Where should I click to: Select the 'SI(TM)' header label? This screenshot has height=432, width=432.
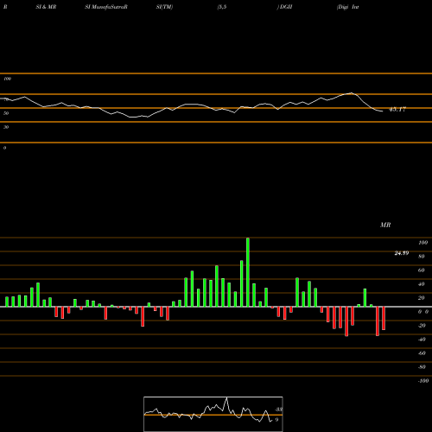[x=164, y=7]
